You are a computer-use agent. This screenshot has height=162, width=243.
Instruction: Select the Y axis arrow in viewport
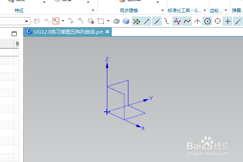point(147,100)
